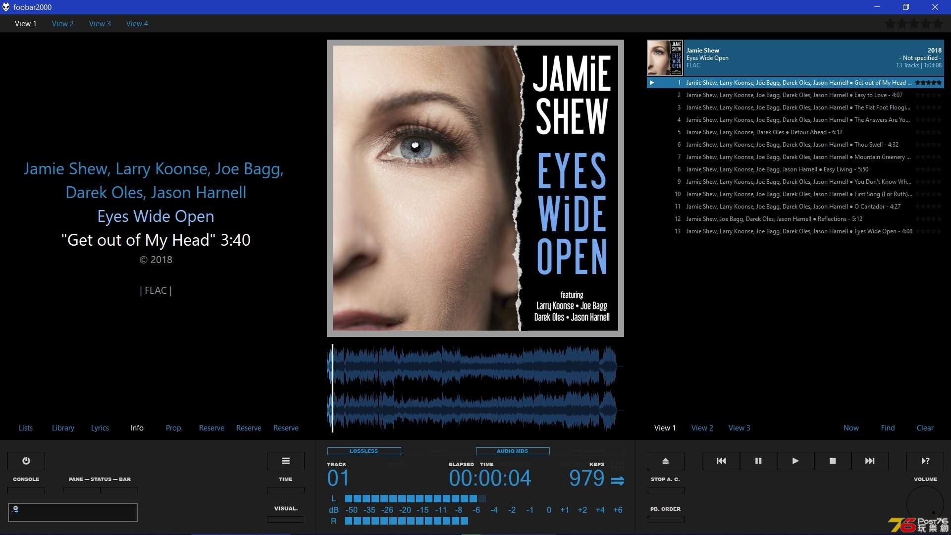Click the eject button above Stop A. C.

(x=666, y=461)
